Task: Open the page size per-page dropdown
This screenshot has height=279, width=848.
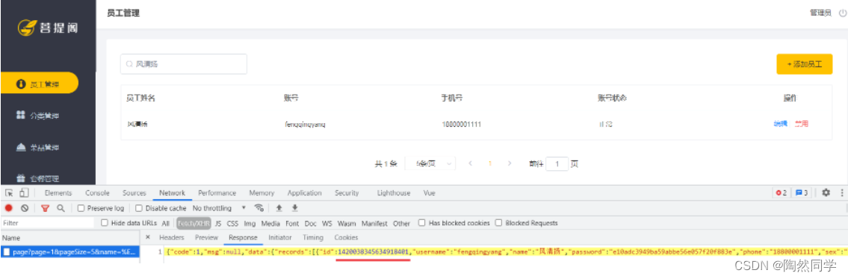Action: (x=430, y=163)
